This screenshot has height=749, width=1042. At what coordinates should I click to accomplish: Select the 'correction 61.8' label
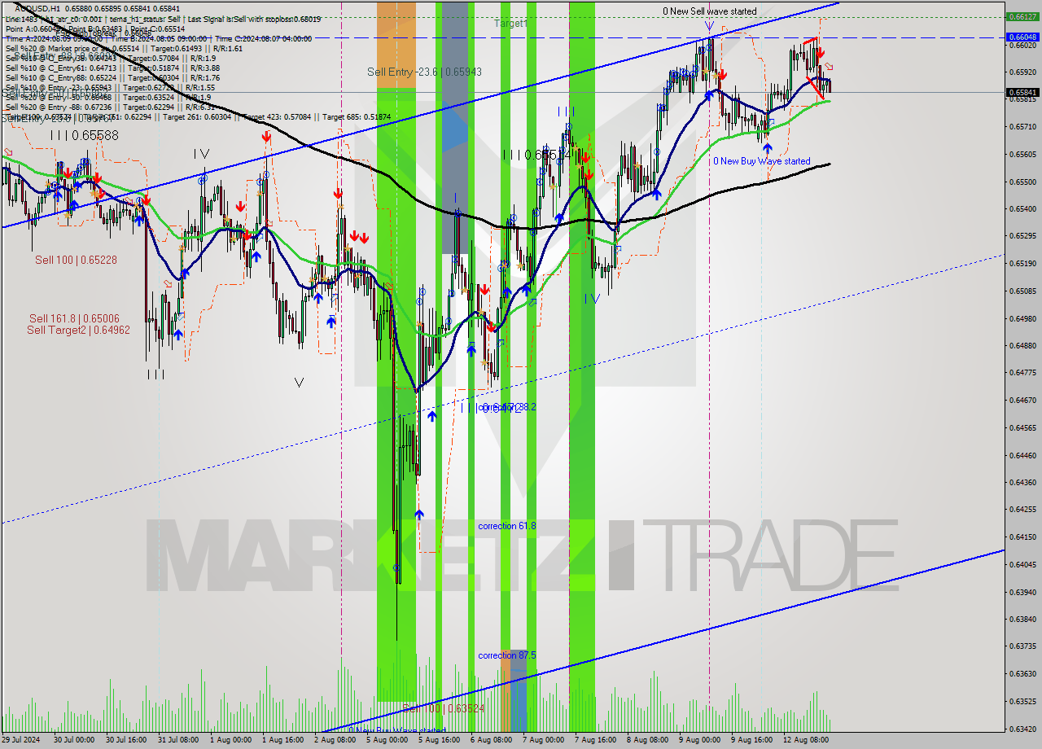pyautogui.click(x=507, y=526)
